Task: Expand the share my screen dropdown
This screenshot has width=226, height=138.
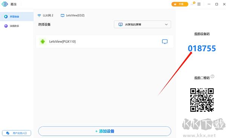Action: (142, 24)
